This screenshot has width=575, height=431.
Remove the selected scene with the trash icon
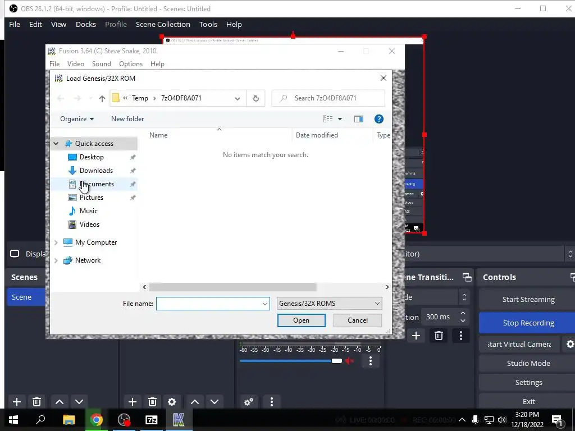click(x=36, y=402)
